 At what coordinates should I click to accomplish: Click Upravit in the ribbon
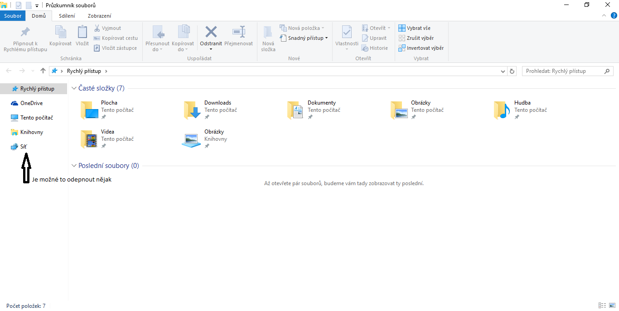click(374, 38)
